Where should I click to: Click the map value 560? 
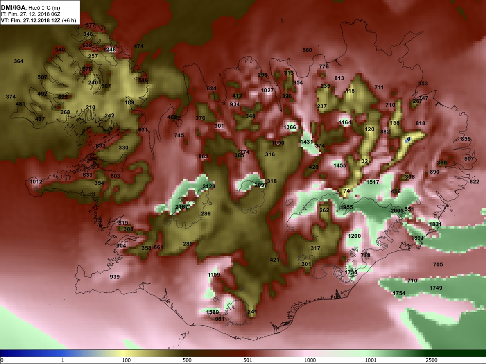(x=307, y=50)
